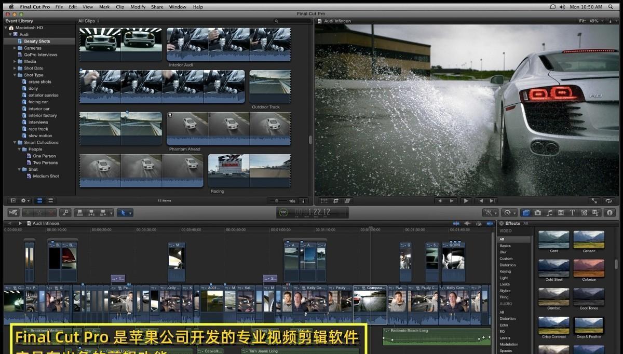Open the Modify menu

(138, 7)
